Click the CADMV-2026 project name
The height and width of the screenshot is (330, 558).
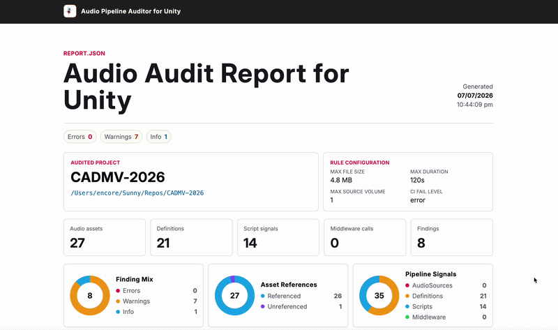pyautogui.click(x=118, y=177)
